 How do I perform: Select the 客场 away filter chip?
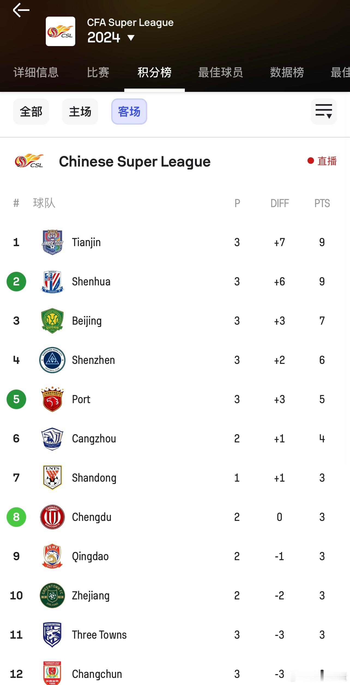coord(129,111)
